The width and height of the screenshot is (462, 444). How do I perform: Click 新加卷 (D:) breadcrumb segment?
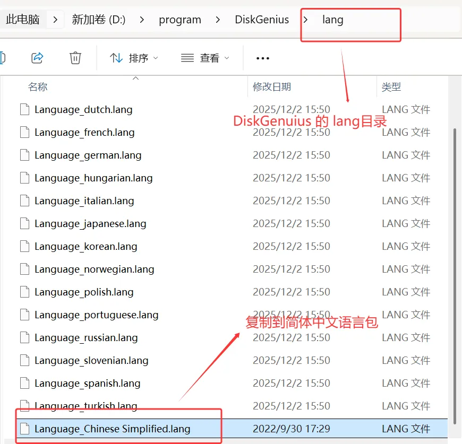[x=99, y=20]
